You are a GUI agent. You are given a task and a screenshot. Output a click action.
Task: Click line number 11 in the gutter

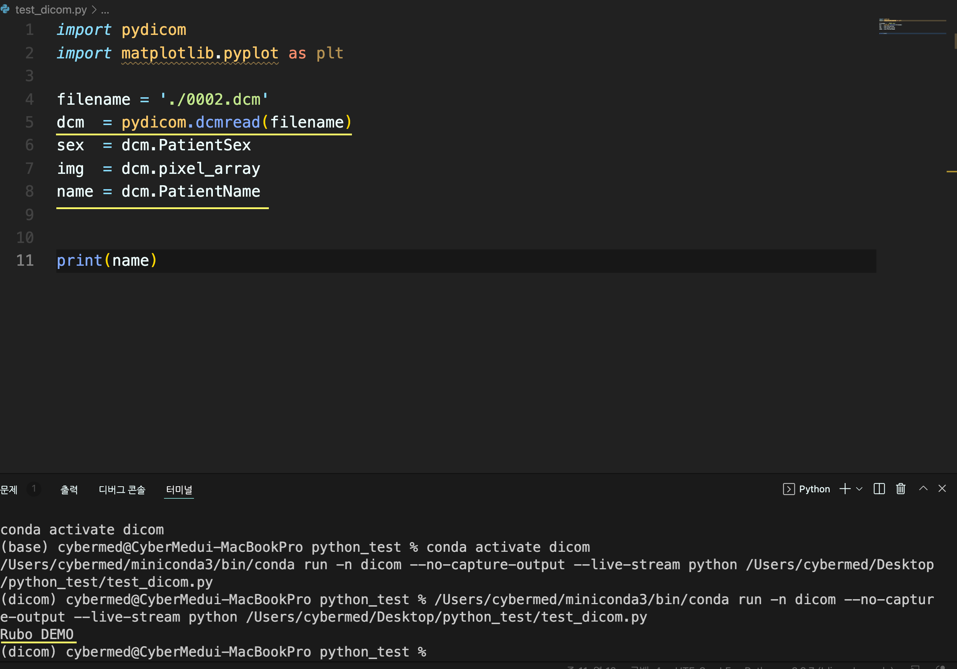(x=25, y=261)
